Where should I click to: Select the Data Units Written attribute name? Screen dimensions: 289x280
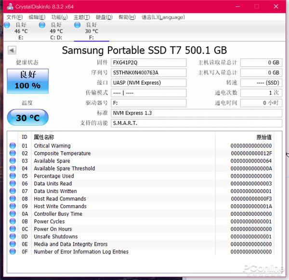(55, 191)
